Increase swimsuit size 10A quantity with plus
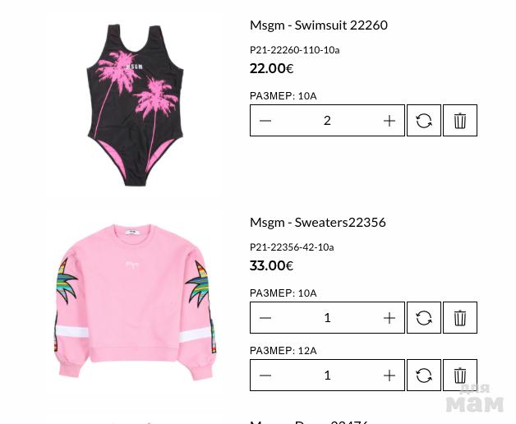The width and height of the screenshot is (516, 424). 389,121
